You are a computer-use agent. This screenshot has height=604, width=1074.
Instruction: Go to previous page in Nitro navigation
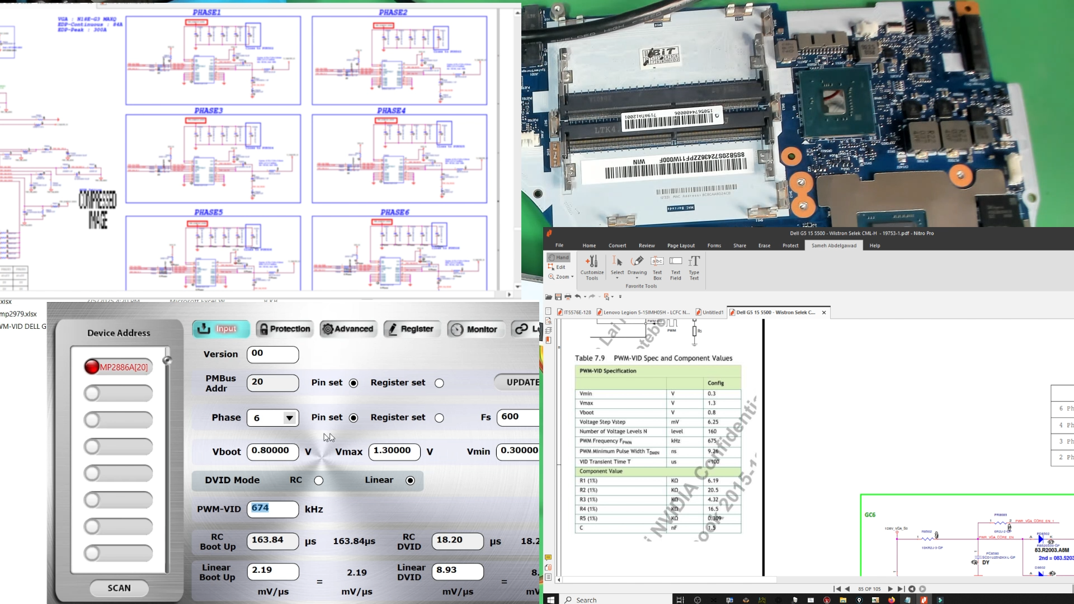pyautogui.click(x=847, y=589)
